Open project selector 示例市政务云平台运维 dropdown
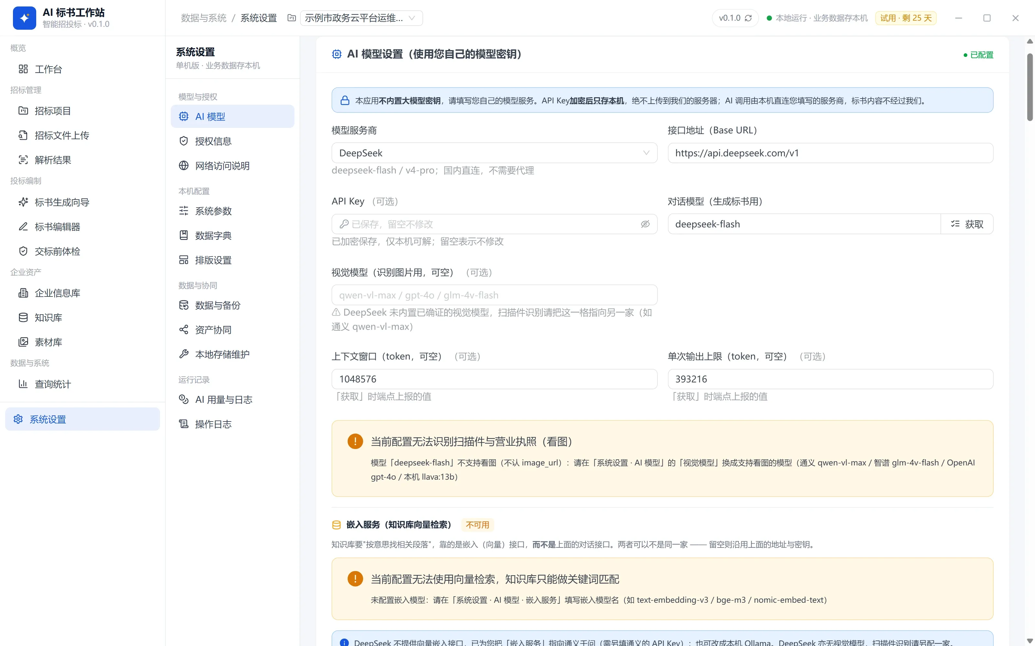This screenshot has height=646, width=1035. [x=361, y=18]
